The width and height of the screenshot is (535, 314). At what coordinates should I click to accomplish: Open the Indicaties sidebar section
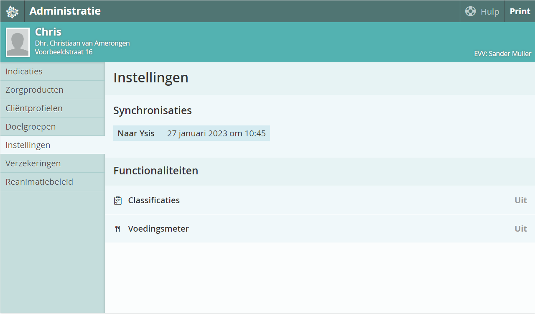[24, 71]
